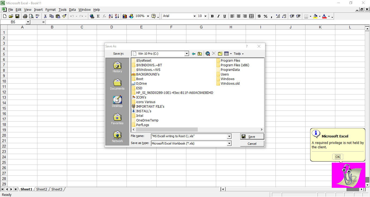This screenshot has height=197, width=370.
Task: Click the File name text field
Action: [189, 136]
